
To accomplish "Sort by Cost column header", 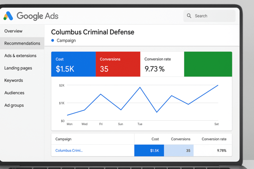I will (x=155, y=139).
